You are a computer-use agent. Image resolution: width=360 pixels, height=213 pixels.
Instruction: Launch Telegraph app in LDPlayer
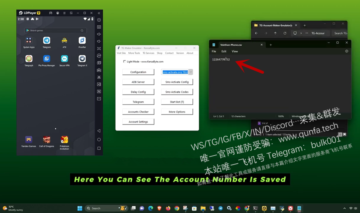(29, 59)
